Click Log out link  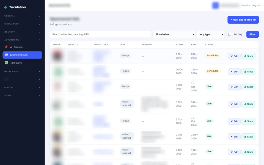[x=256, y=5]
